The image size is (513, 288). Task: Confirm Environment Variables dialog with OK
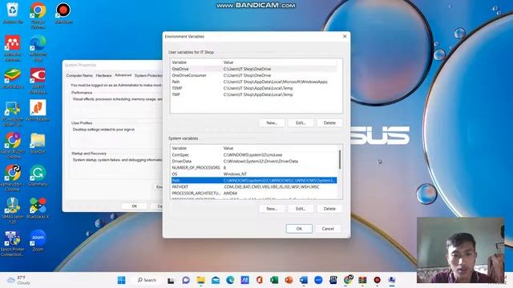click(x=299, y=229)
